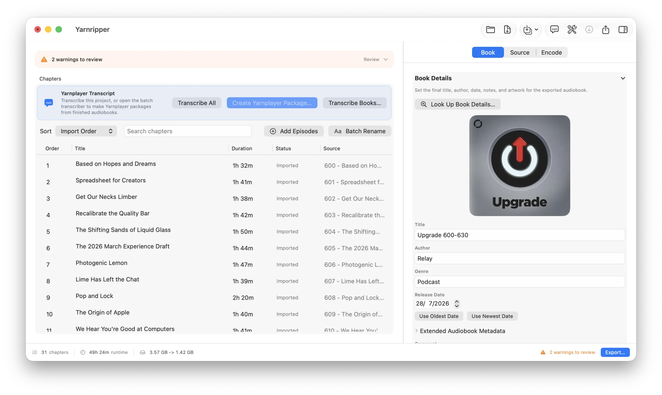Viewport: 662px width, 395px height.
Task: Open the Import Order sort dropdown
Action: [86, 131]
